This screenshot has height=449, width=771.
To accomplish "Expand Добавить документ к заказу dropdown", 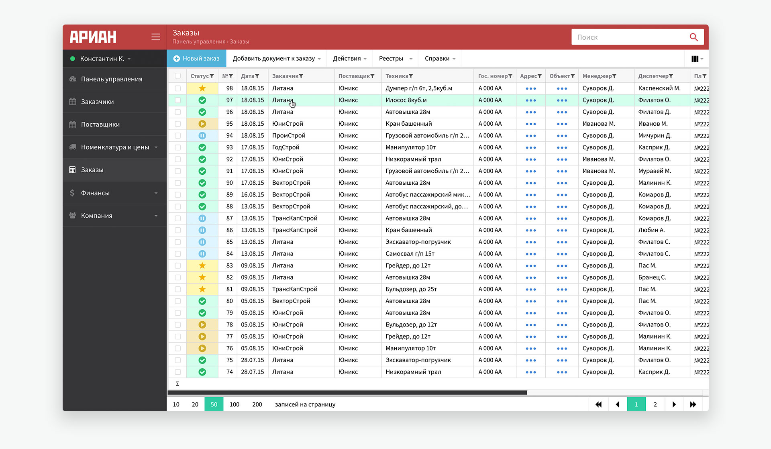I will 277,59.
